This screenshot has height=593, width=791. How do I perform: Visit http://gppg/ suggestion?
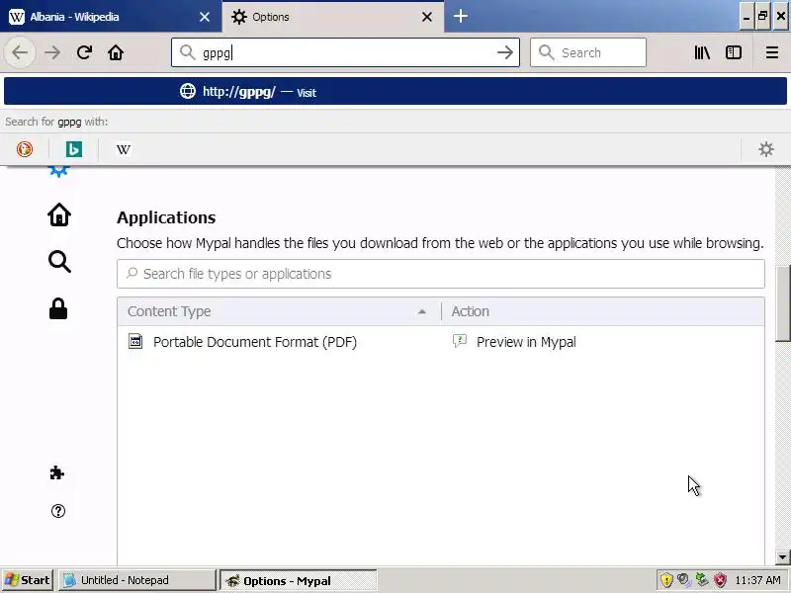395,91
